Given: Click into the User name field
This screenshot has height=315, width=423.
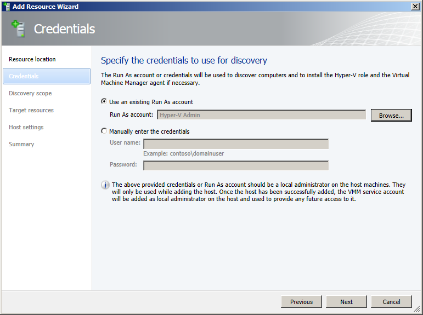Looking at the screenshot, I should pyautogui.click(x=236, y=144).
